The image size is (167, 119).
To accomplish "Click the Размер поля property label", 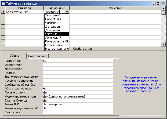I will (13, 61).
